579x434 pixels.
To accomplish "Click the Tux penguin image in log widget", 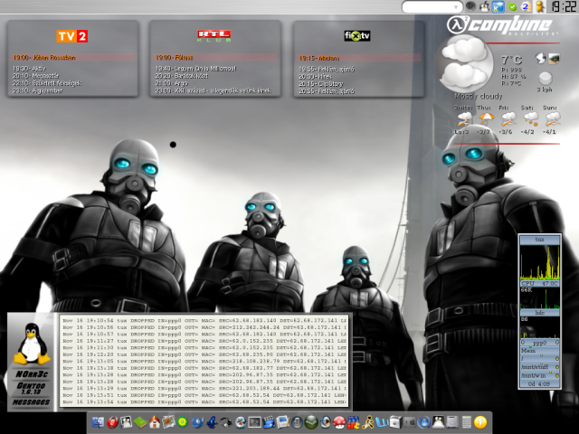I will pos(32,344).
